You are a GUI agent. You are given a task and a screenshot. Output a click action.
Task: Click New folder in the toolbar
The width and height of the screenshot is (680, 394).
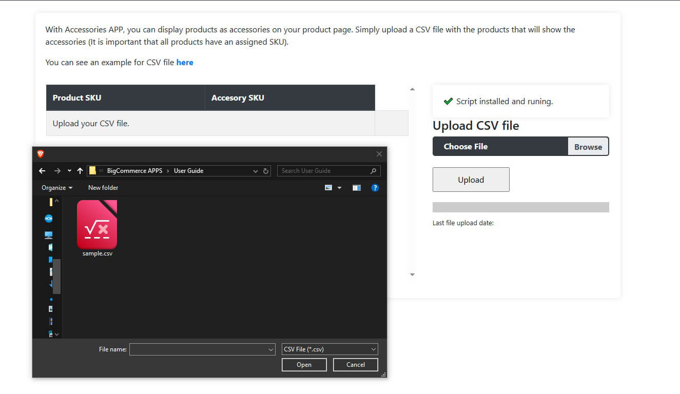pyautogui.click(x=103, y=188)
